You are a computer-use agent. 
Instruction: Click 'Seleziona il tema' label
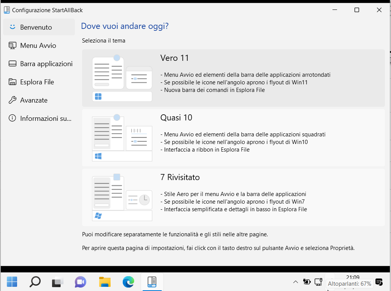pyautogui.click(x=103, y=41)
